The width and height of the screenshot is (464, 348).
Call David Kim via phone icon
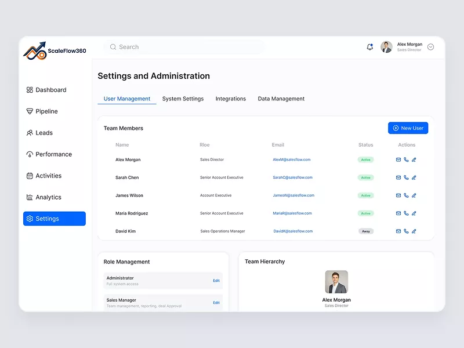pyautogui.click(x=406, y=231)
